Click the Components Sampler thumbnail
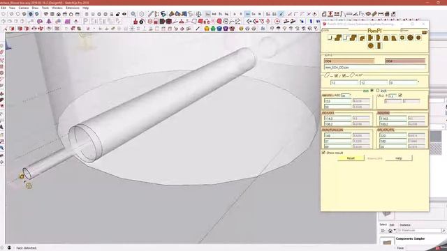The height and width of the screenshot is (251, 447). (387, 241)
